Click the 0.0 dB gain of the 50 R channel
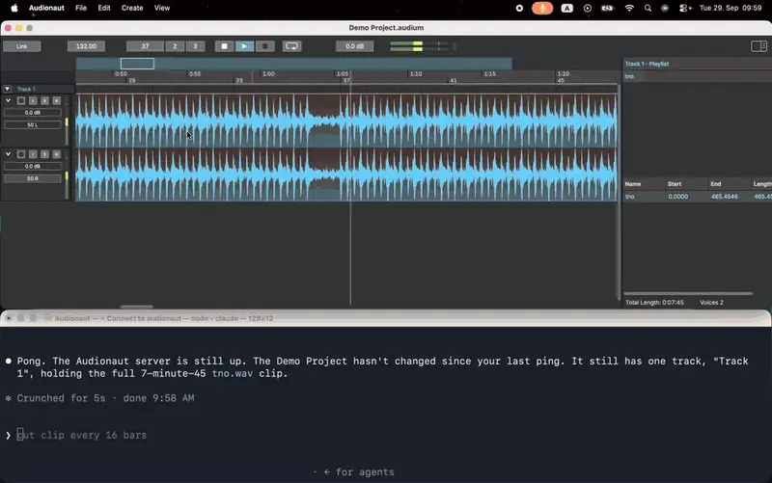772x483 pixels. coord(33,166)
